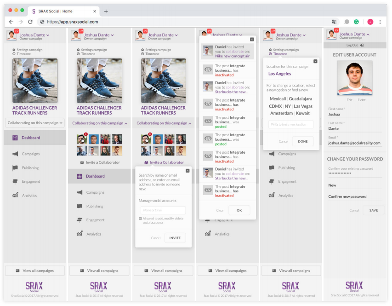Click the INVITE button

(x=175, y=238)
